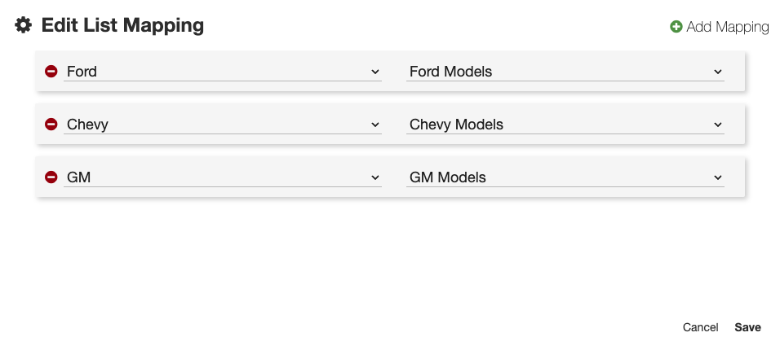Expand the GM dropdown chevron

point(375,177)
